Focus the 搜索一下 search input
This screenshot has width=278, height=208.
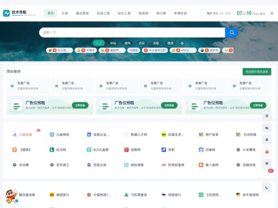[132, 32]
